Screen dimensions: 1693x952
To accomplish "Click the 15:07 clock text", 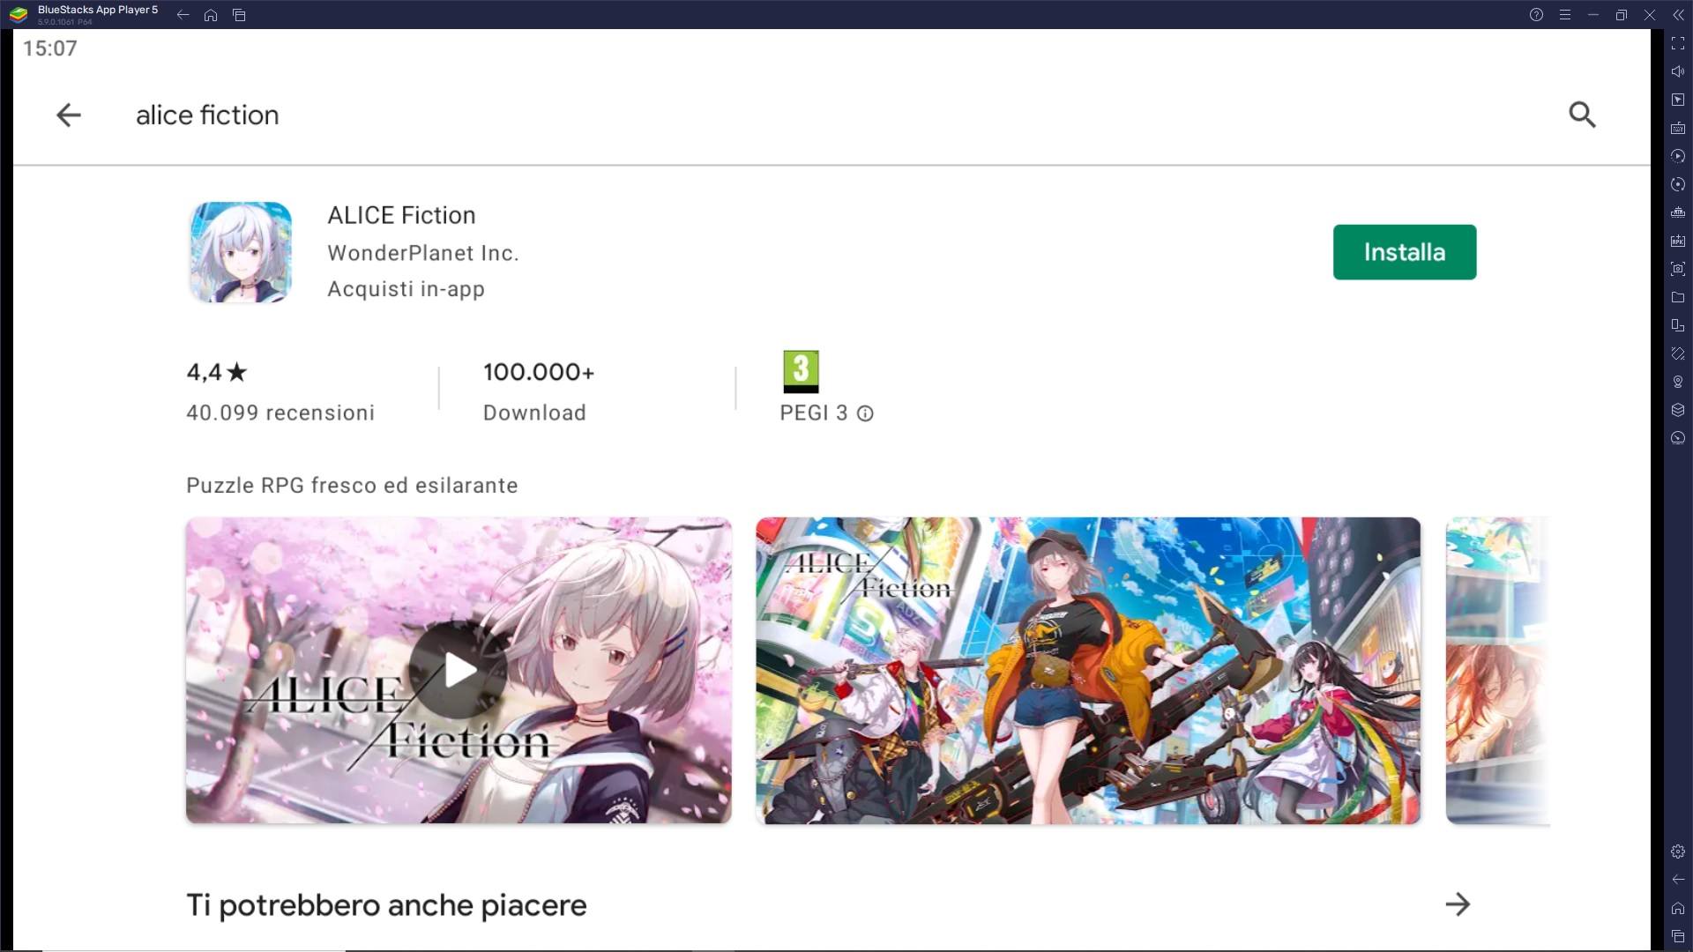I will (x=50, y=48).
